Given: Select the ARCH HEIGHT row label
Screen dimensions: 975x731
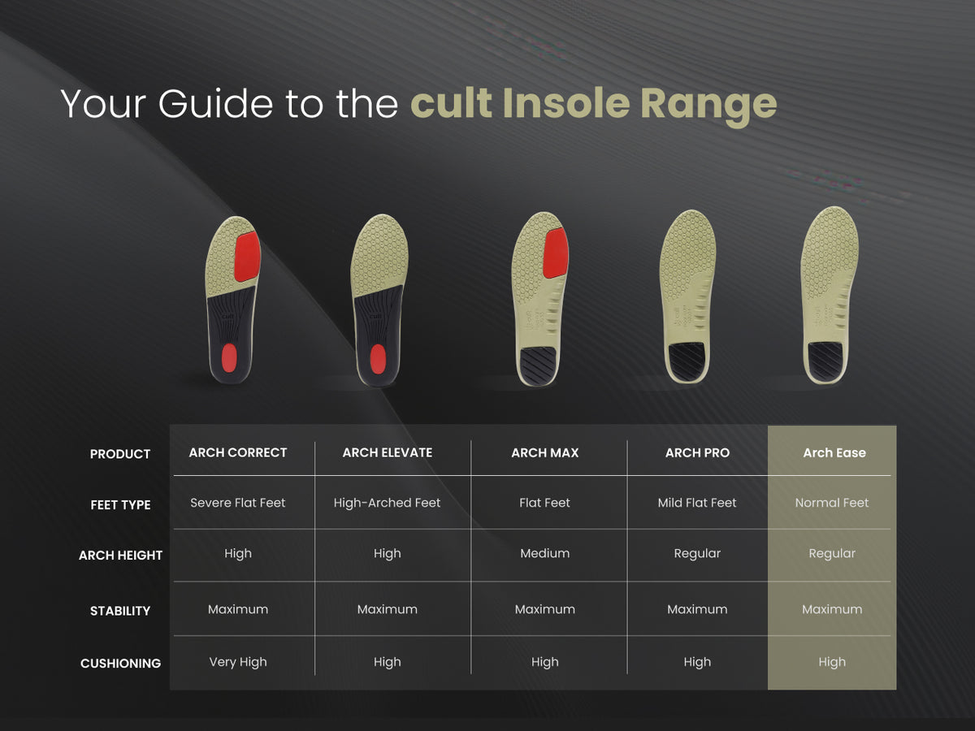Looking at the screenshot, I should (120, 556).
